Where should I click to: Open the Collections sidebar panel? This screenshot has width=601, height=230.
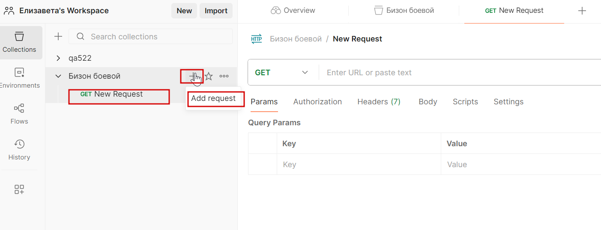pos(19,42)
